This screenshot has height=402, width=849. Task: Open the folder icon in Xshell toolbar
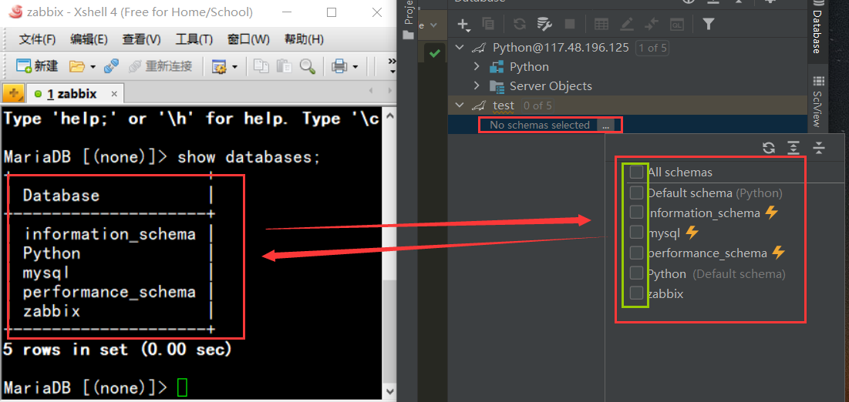pyautogui.click(x=77, y=66)
